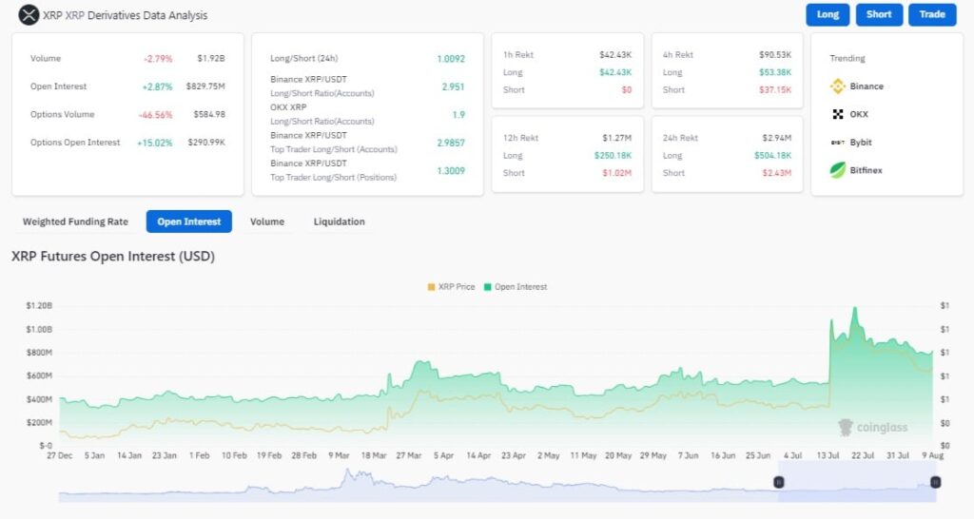Click the XRP coin logo icon
The height and width of the screenshot is (519, 974).
point(29,15)
